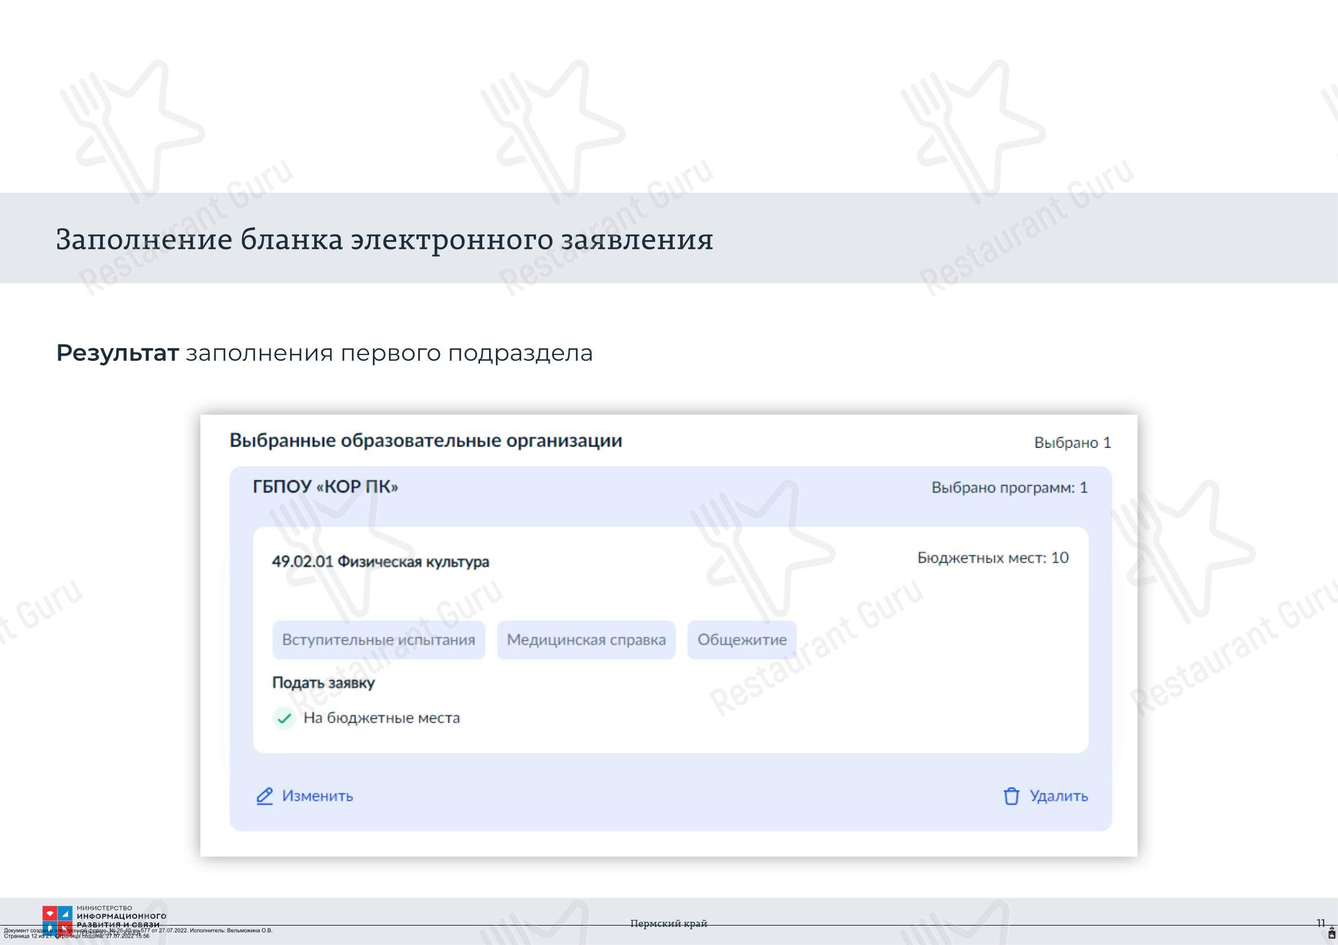Click the program title 49.02.01 Физическая культура
1338x945 pixels.
click(x=380, y=561)
